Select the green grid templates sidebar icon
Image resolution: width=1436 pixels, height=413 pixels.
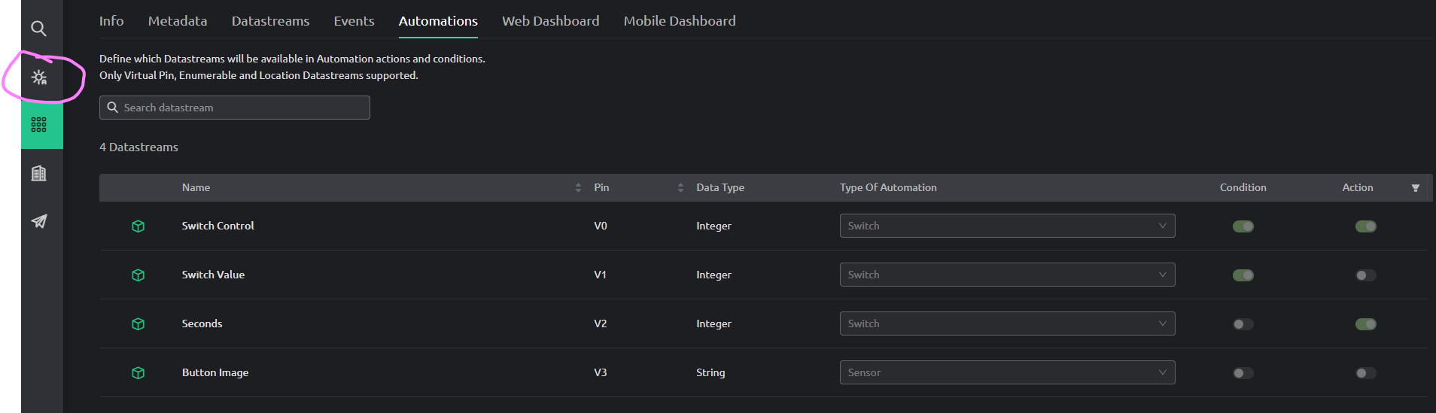tap(39, 125)
